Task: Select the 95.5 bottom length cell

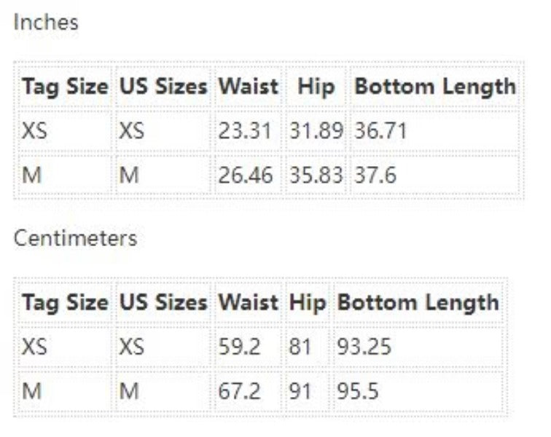Action: click(x=358, y=391)
